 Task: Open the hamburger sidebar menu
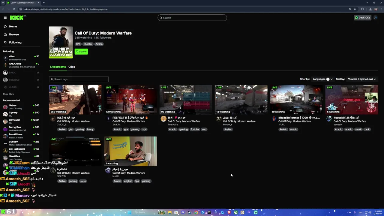(x=5, y=18)
